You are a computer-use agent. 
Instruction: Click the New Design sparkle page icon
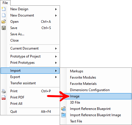[x=4, y=9]
